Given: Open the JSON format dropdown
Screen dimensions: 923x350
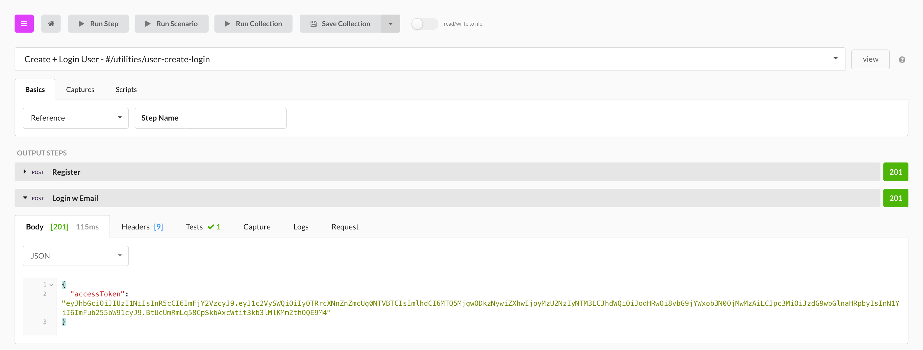Looking at the screenshot, I should [x=75, y=256].
